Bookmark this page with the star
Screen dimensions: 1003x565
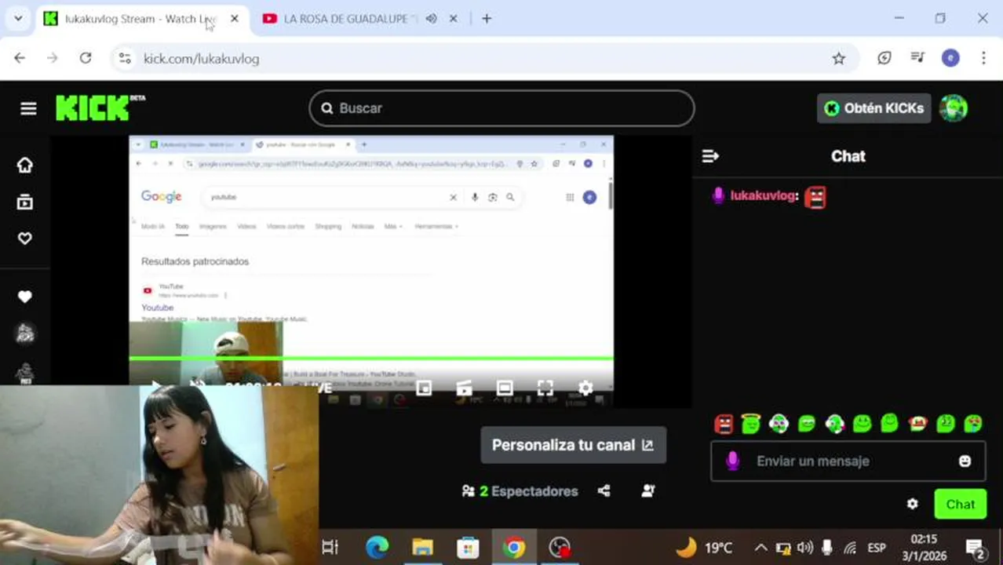pos(839,58)
